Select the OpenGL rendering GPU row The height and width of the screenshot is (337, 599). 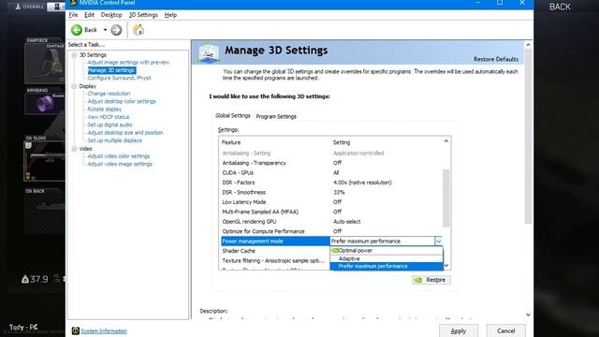pos(331,222)
